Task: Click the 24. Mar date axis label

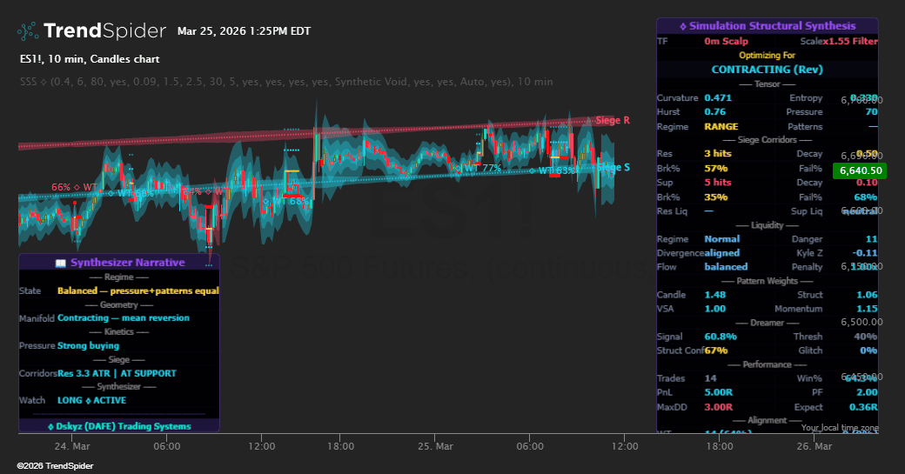Action: pyautogui.click(x=72, y=446)
